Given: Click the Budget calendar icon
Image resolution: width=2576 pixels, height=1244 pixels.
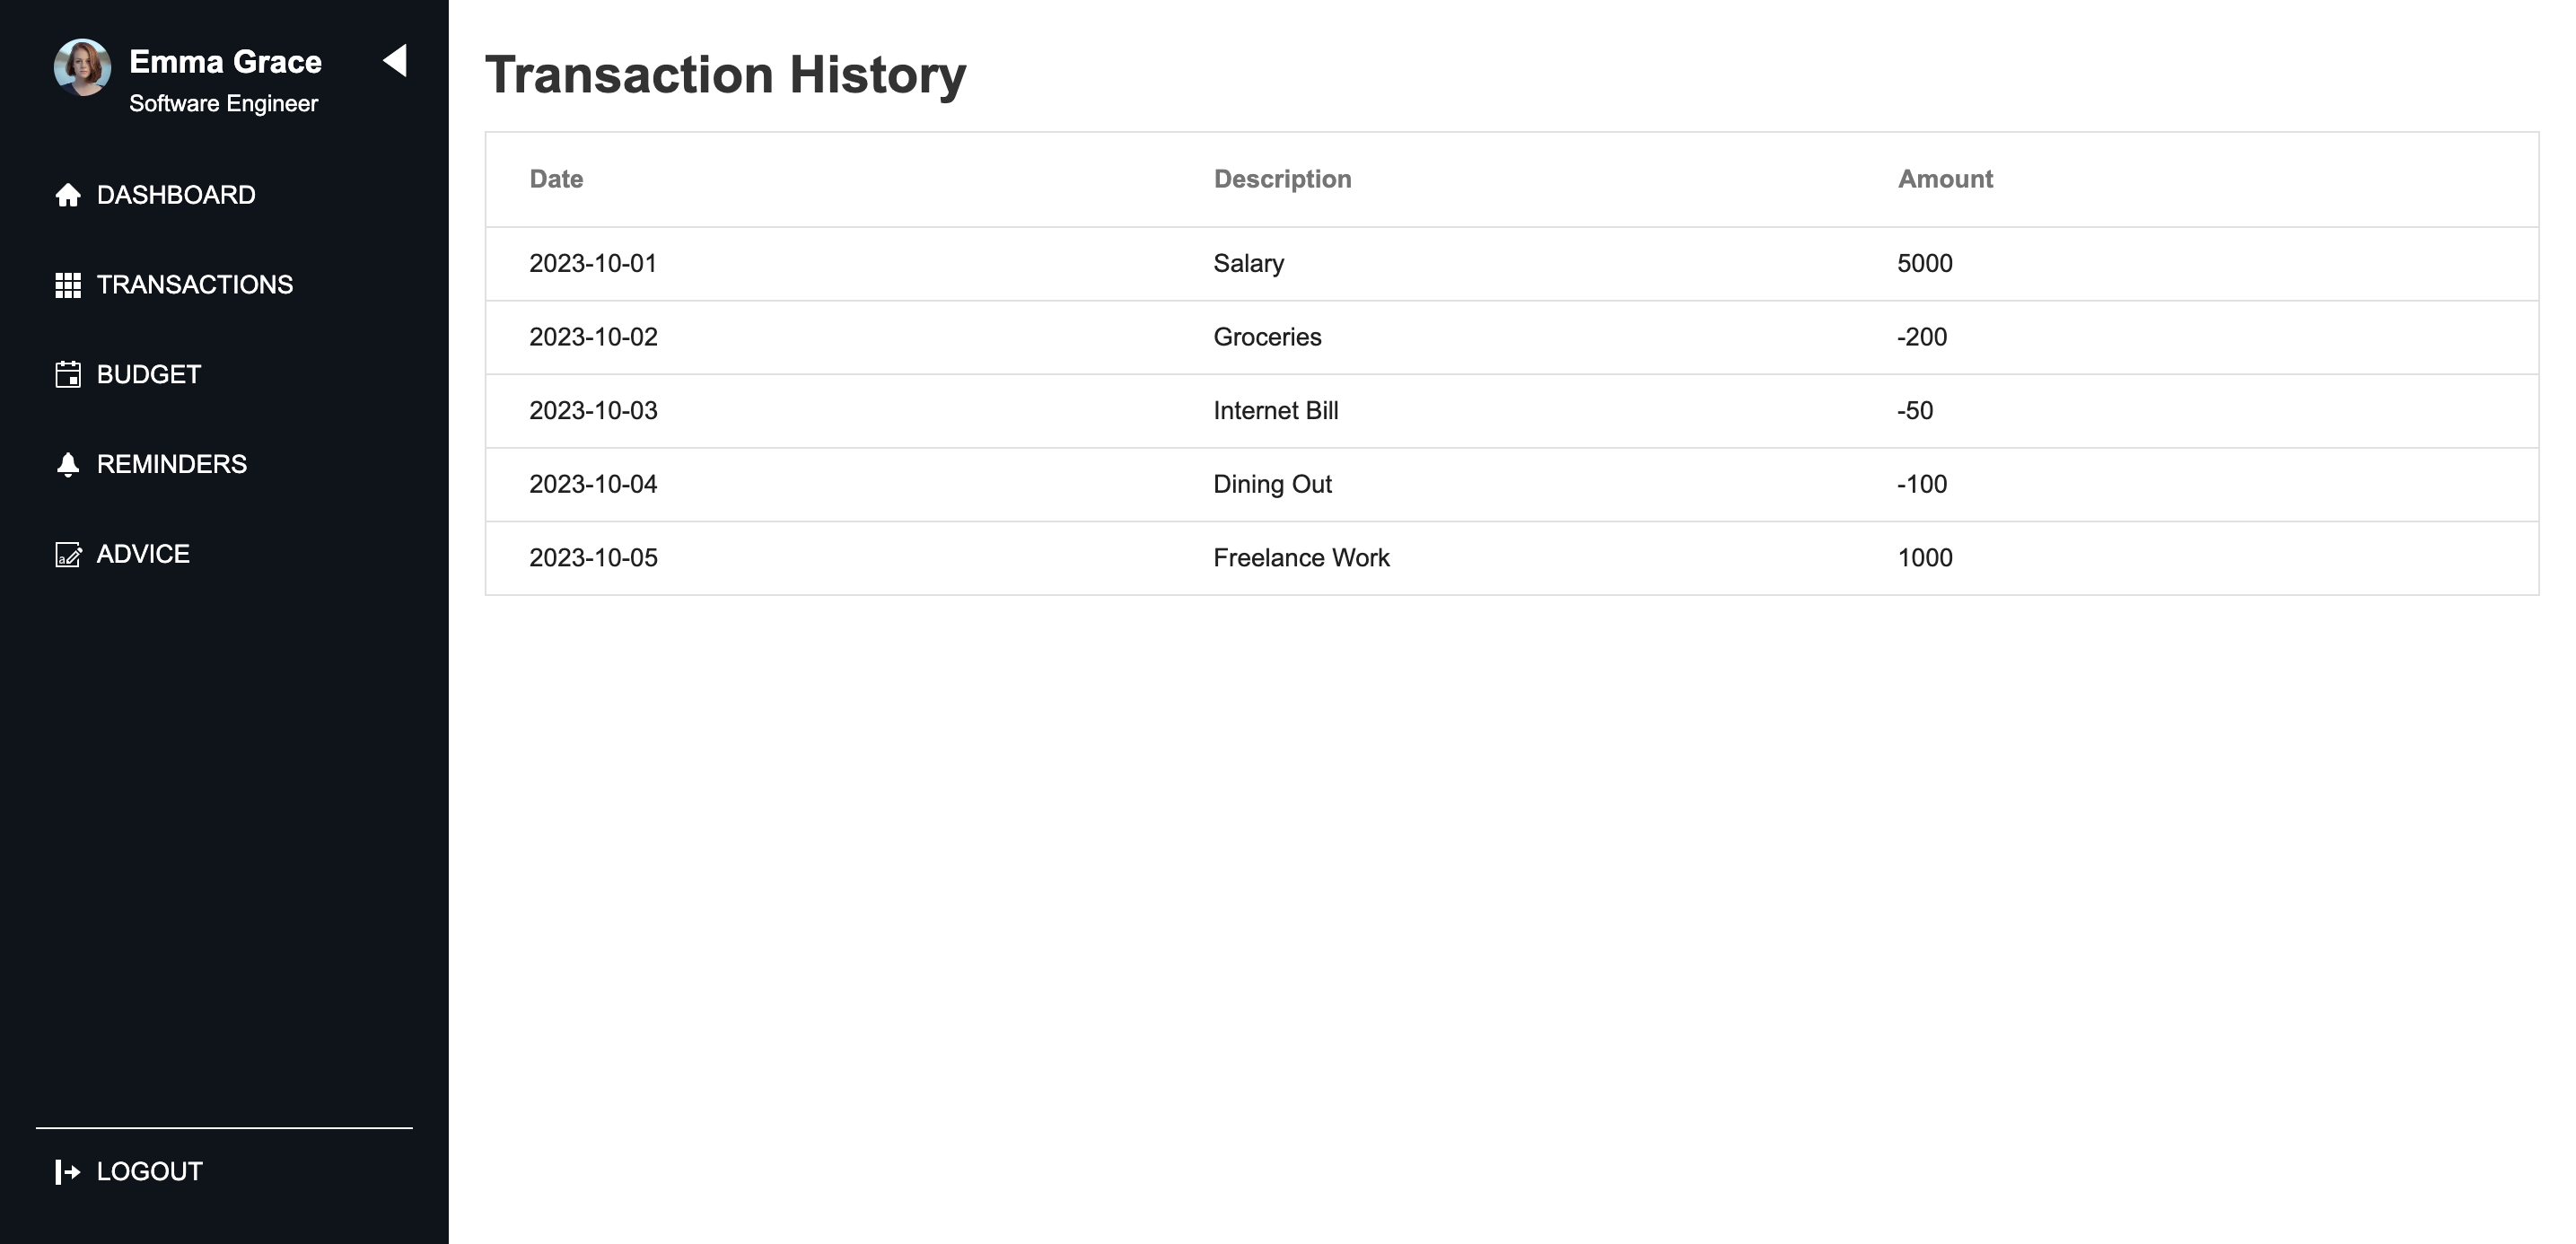Looking at the screenshot, I should coord(68,375).
